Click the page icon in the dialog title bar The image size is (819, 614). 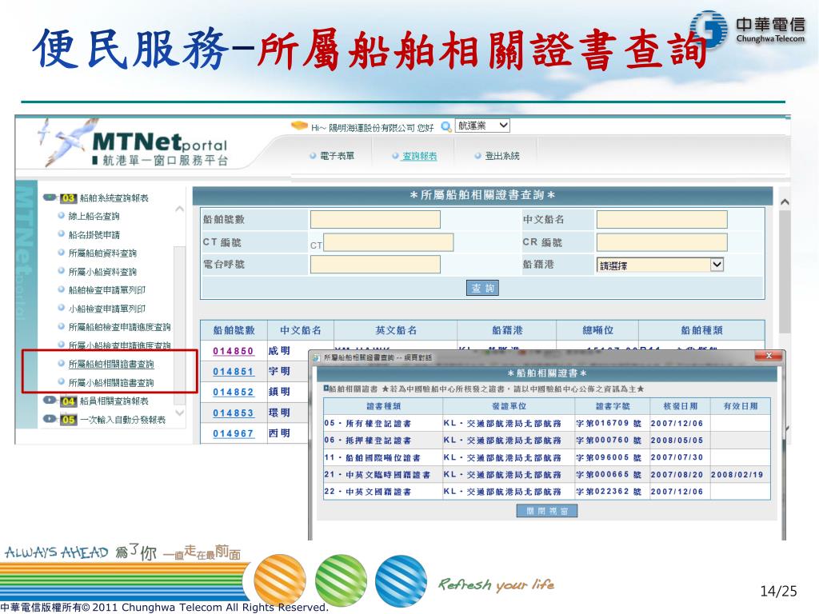click(x=317, y=357)
